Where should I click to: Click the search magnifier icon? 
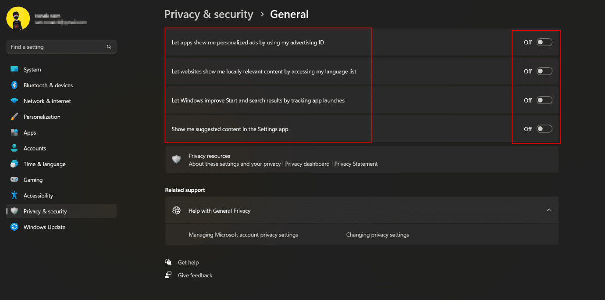[x=109, y=47]
